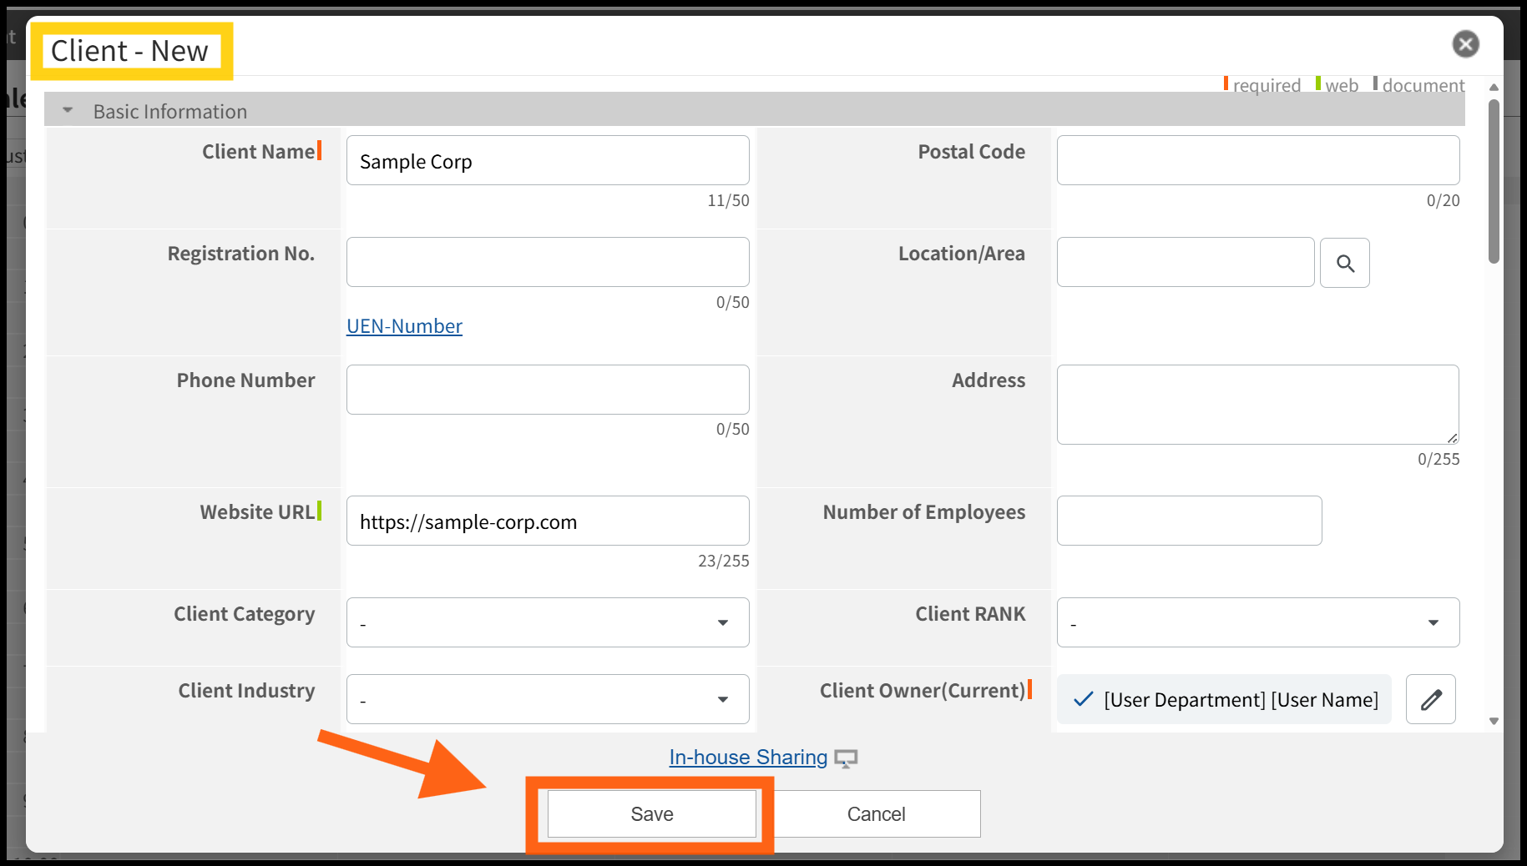
Task: Focus the Number of Employees field
Action: [1189, 521]
